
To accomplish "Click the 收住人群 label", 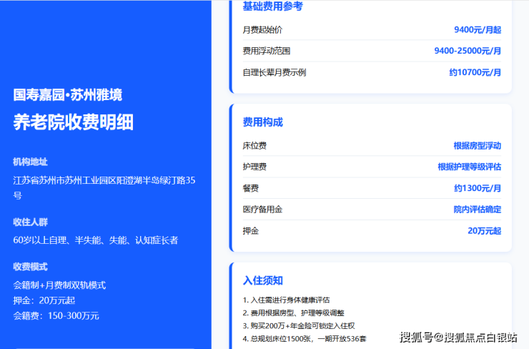I will [30, 222].
